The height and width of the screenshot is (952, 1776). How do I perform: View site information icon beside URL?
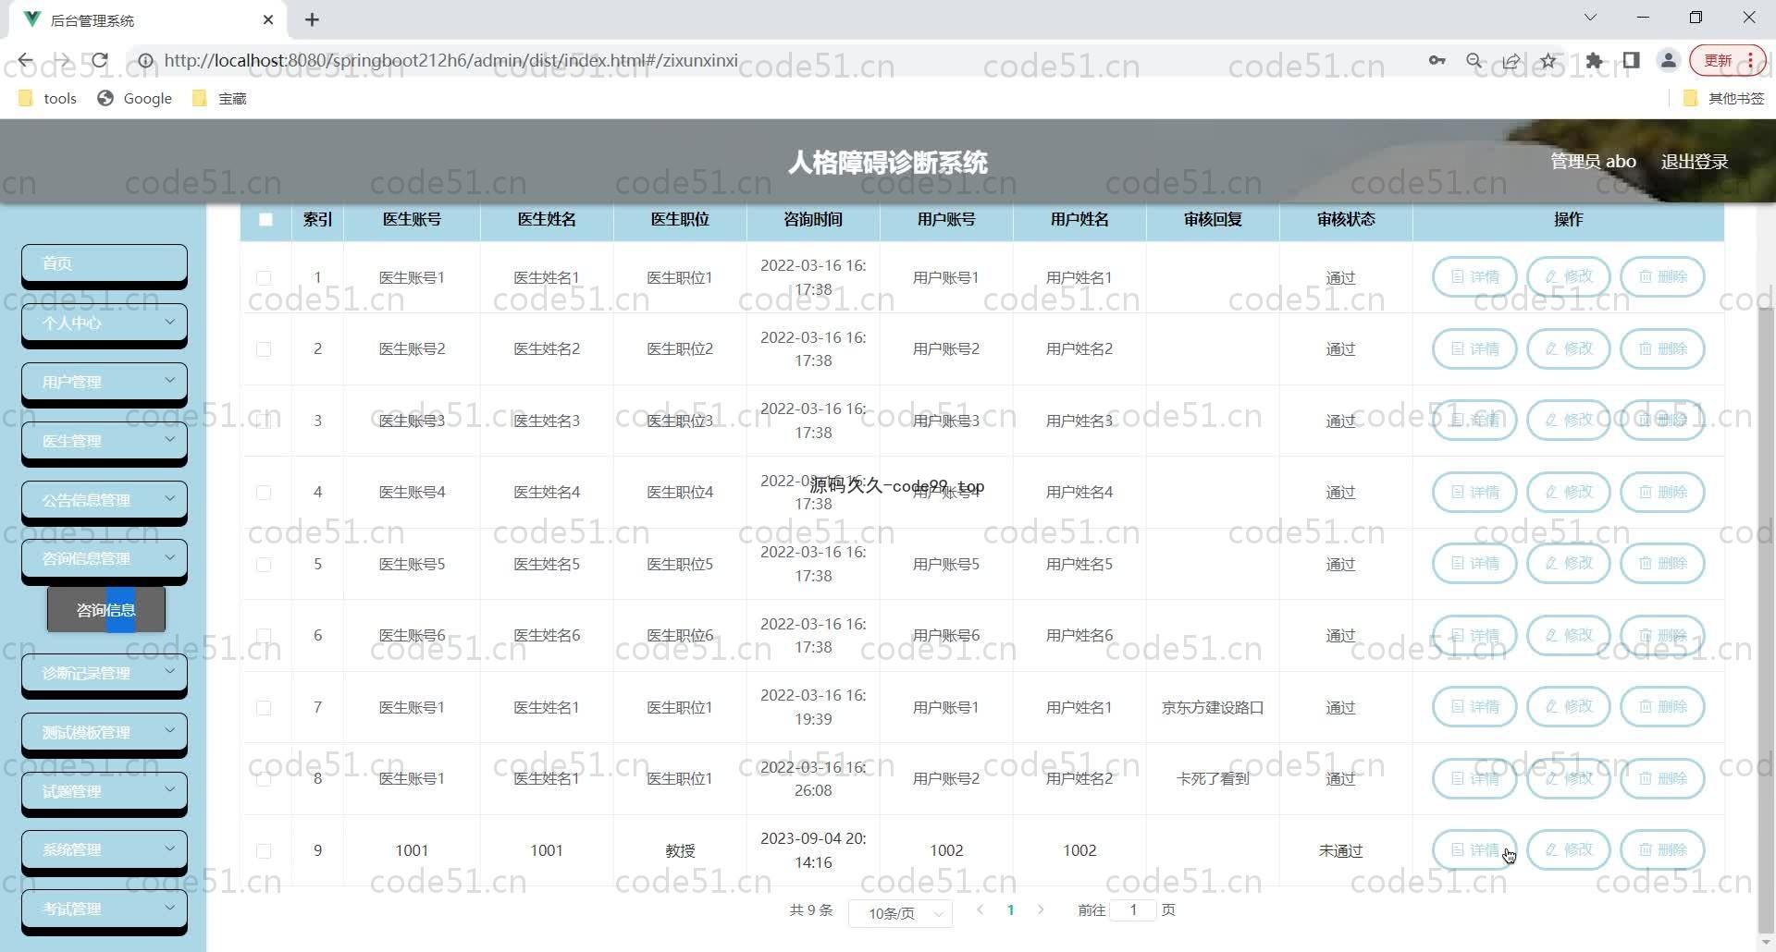[x=145, y=61]
